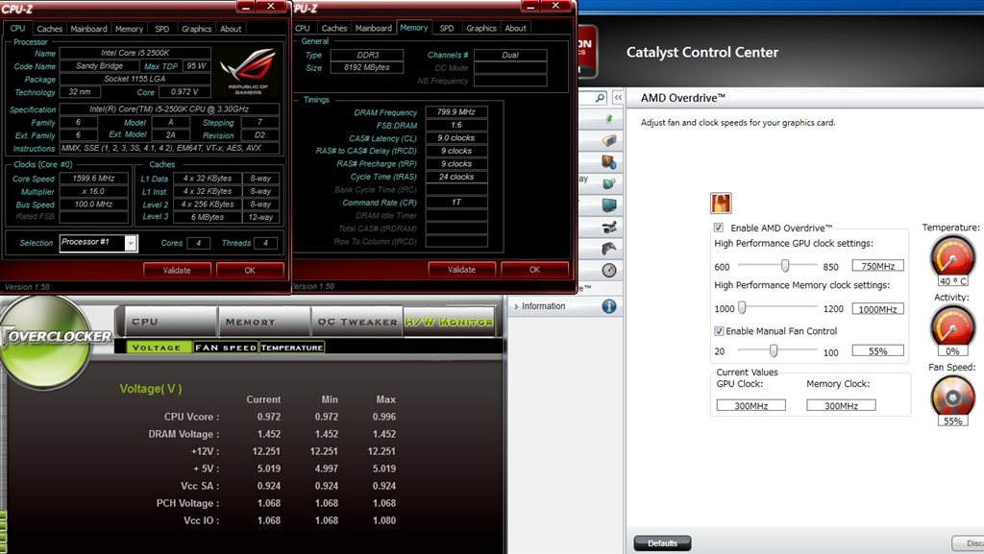The image size is (984, 554).
Task: Click the CPU Vcore current value 0.972
Action: coord(269,417)
